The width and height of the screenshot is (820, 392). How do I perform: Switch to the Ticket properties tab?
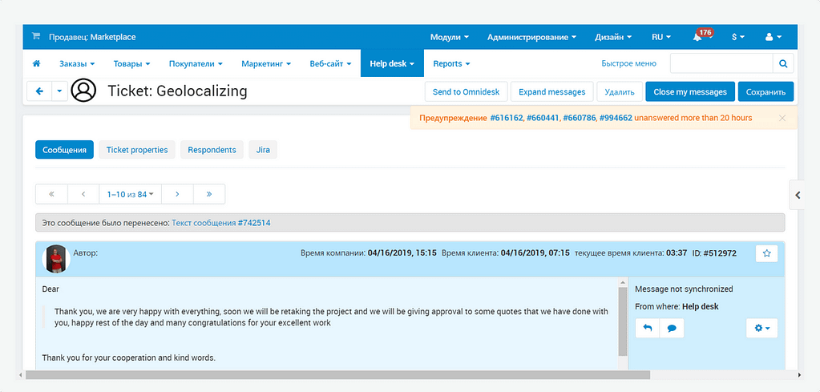[x=137, y=150]
